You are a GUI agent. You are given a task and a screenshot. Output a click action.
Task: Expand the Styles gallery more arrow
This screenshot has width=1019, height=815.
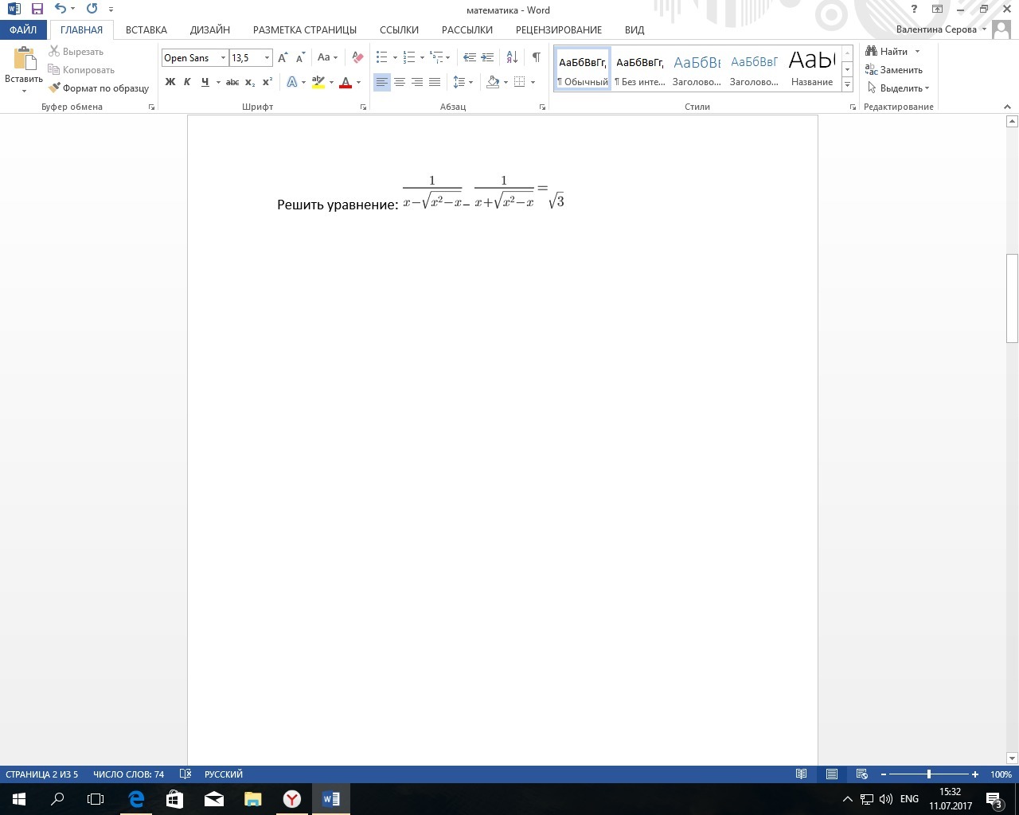click(x=847, y=84)
